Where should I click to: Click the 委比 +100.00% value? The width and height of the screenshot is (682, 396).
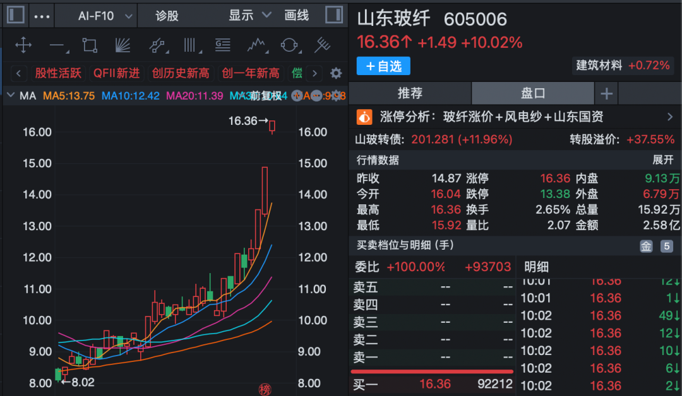[416, 267]
